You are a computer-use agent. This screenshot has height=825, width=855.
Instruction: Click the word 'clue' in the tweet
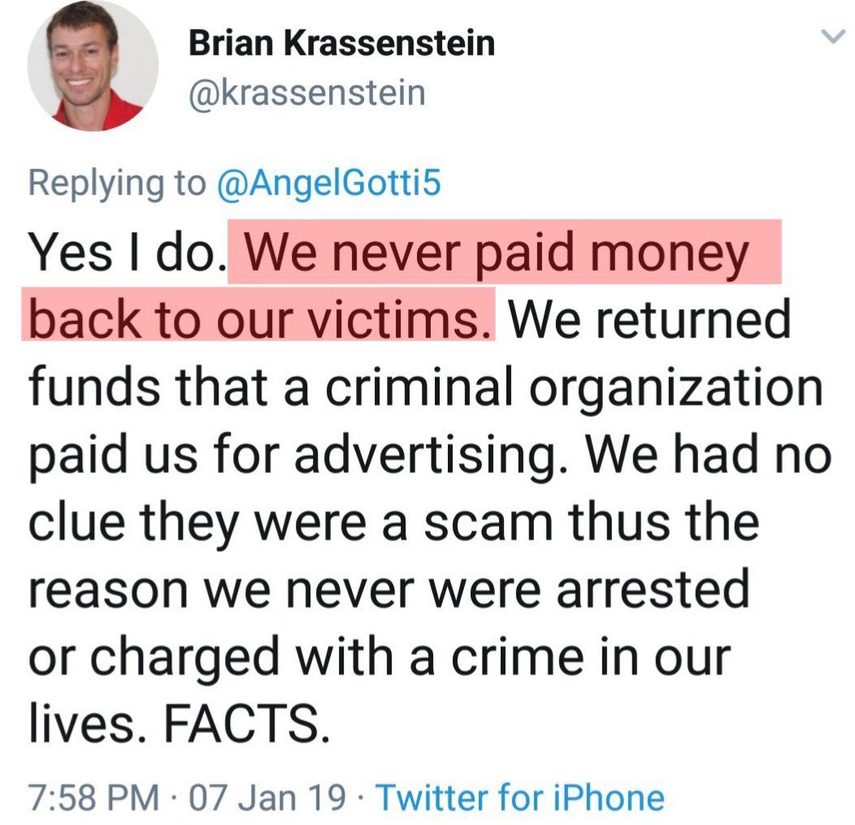click(x=80, y=523)
